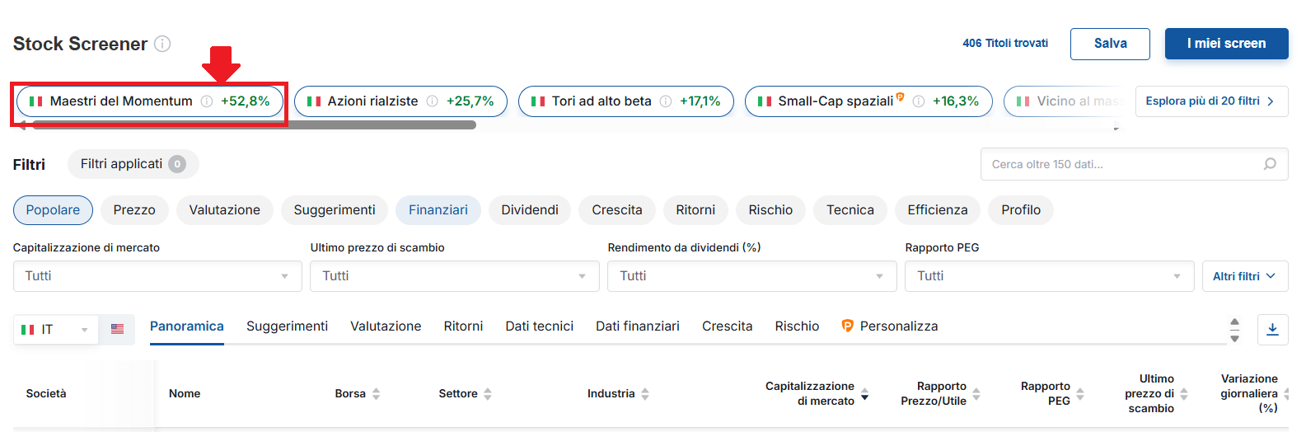The height and width of the screenshot is (432, 1306).
Task: Expand the Altri filtri menu
Action: (x=1244, y=276)
